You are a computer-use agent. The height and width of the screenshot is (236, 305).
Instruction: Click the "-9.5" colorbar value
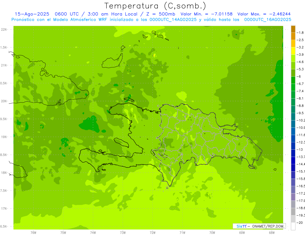coord(300,113)
